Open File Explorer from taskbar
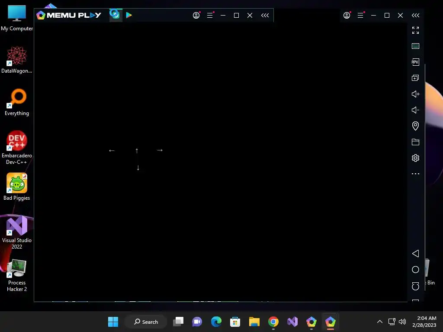This screenshot has width=443, height=332. (254, 322)
